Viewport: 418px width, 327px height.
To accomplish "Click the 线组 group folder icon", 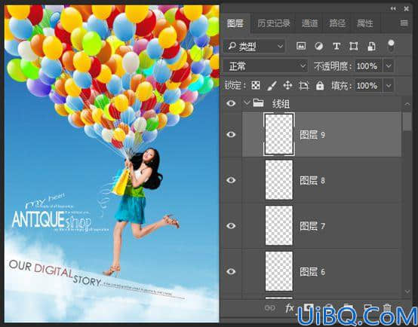I will pos(258,103).
